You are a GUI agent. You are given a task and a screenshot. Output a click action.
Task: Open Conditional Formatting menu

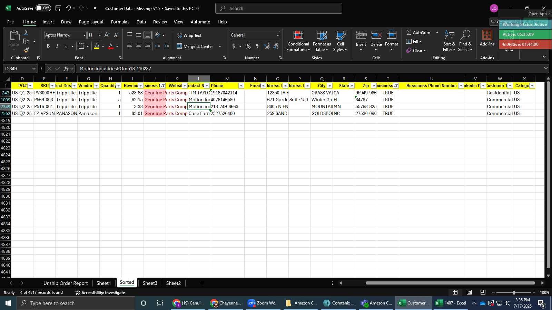click(298, 41)
